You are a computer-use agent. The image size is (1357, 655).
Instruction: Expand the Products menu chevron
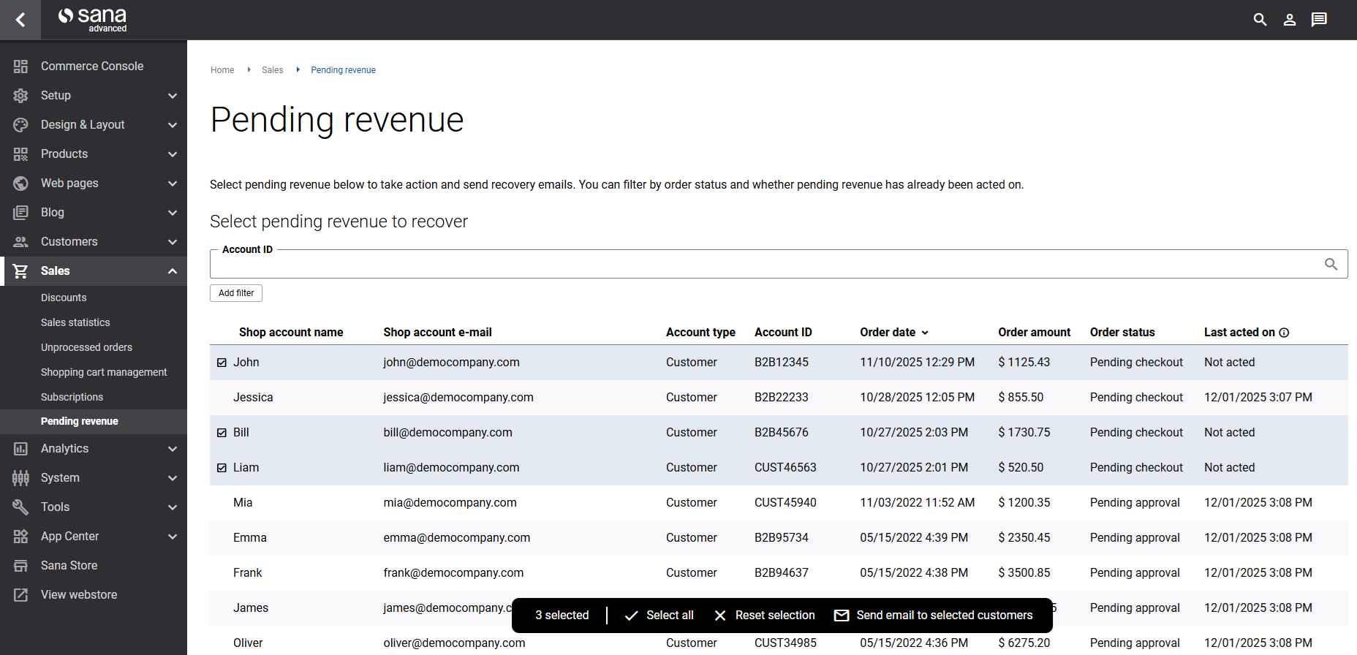click(173, 154)
